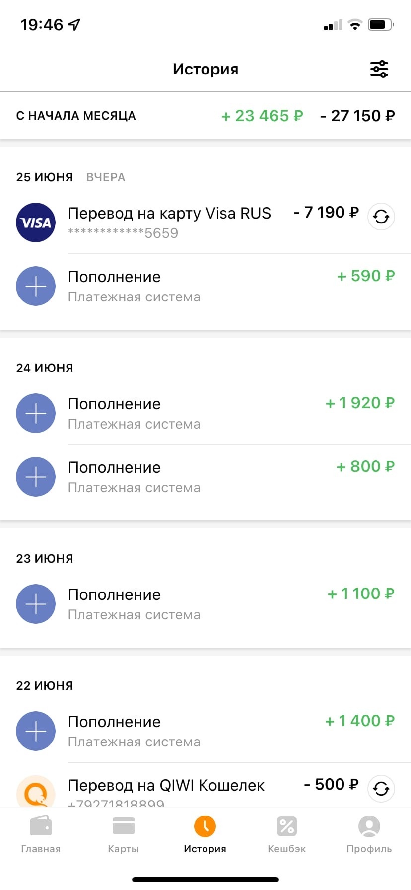This screenshot has height=890, width=411.
Task: Open the +1 400 ₽ Пополнение entry
Action: [x=199, y=731]
